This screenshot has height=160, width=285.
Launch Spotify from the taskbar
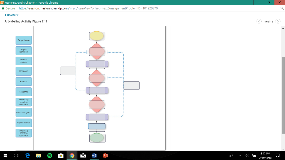click(x=50, y=156)
